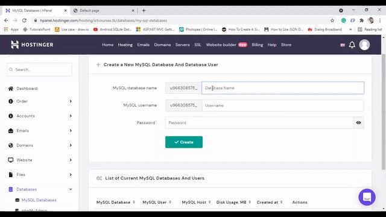The height and width of the screenshot is (217, 386).
Task: Open the Chrome menu button
Action: point(380,20)
